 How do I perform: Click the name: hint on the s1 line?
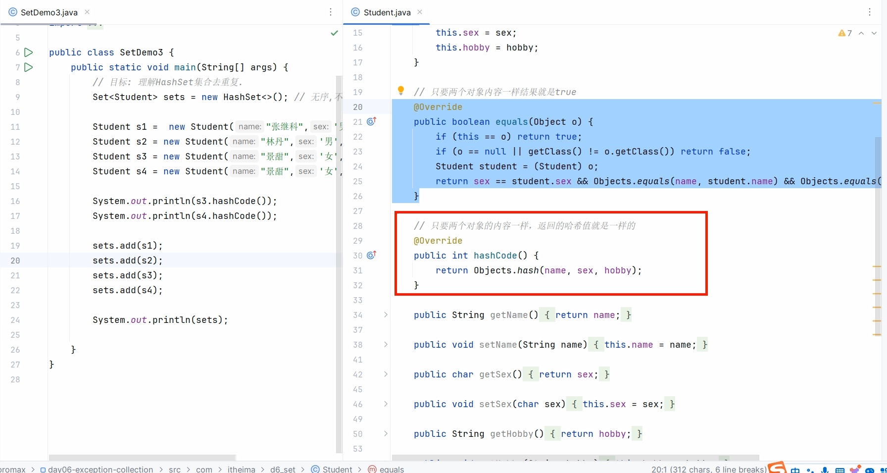click(x=249, y=127)
